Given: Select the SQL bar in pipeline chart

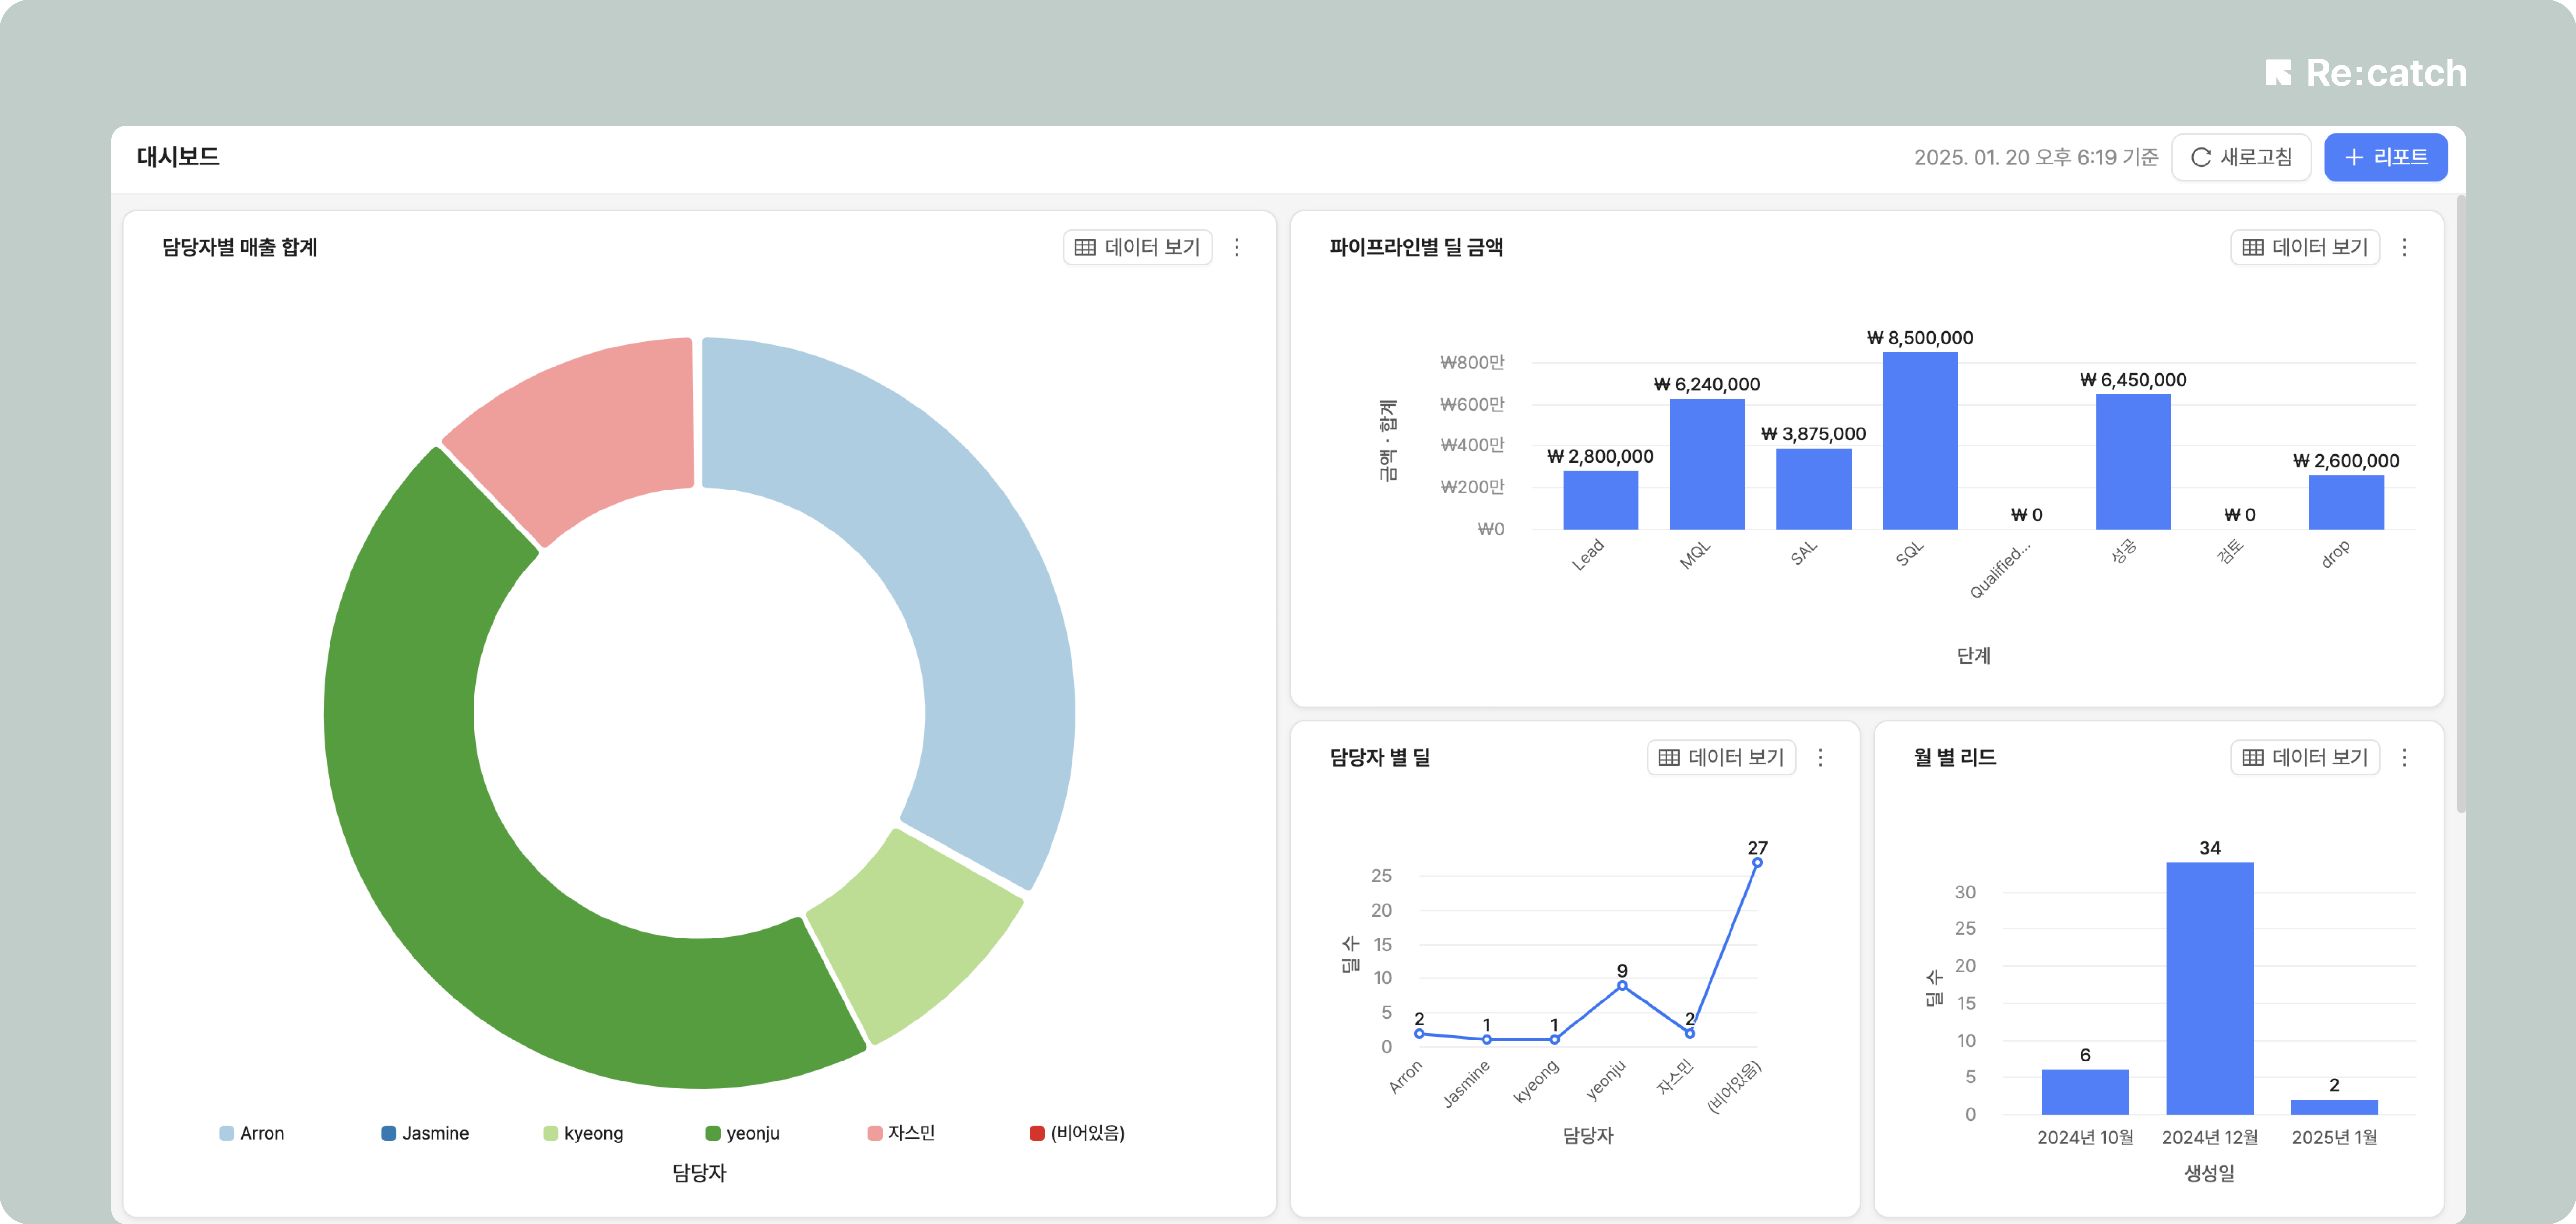Looking at the screenshot, I should pyautogui.click(x=1920, y=441).
